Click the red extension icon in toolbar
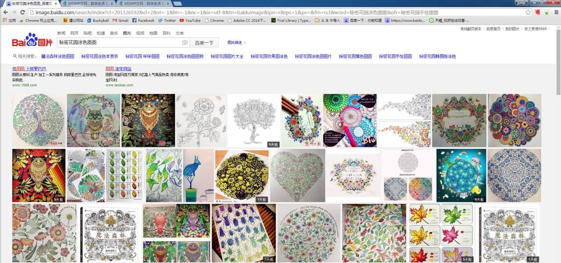The height and width of the screenshot is (263, 561). pyautogui.click(x=538, y=13)
